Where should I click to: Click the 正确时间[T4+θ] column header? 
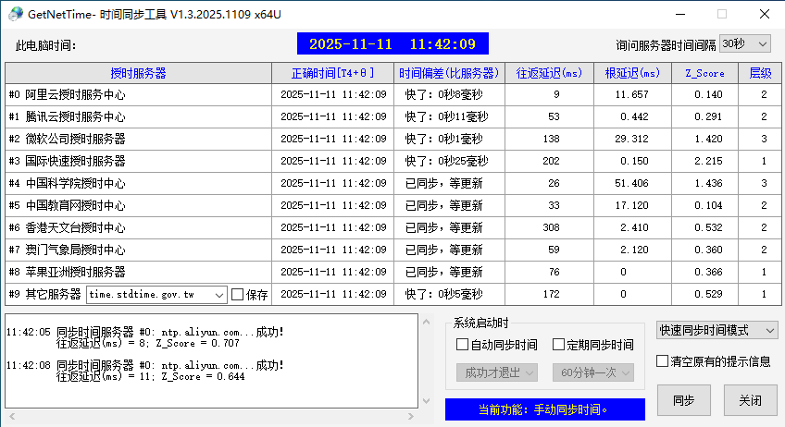tap(333, 74)
